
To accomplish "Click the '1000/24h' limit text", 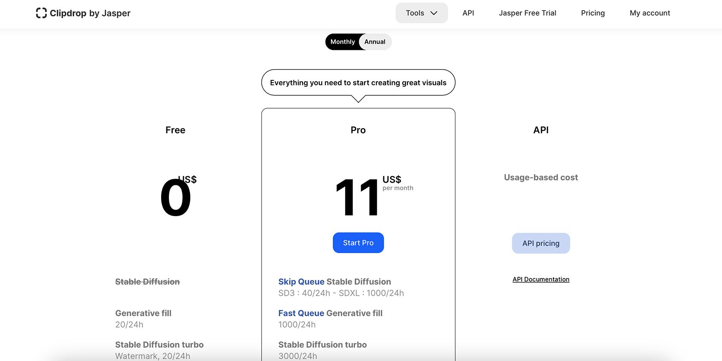I will pyautogui.click(x=297, y=325).
